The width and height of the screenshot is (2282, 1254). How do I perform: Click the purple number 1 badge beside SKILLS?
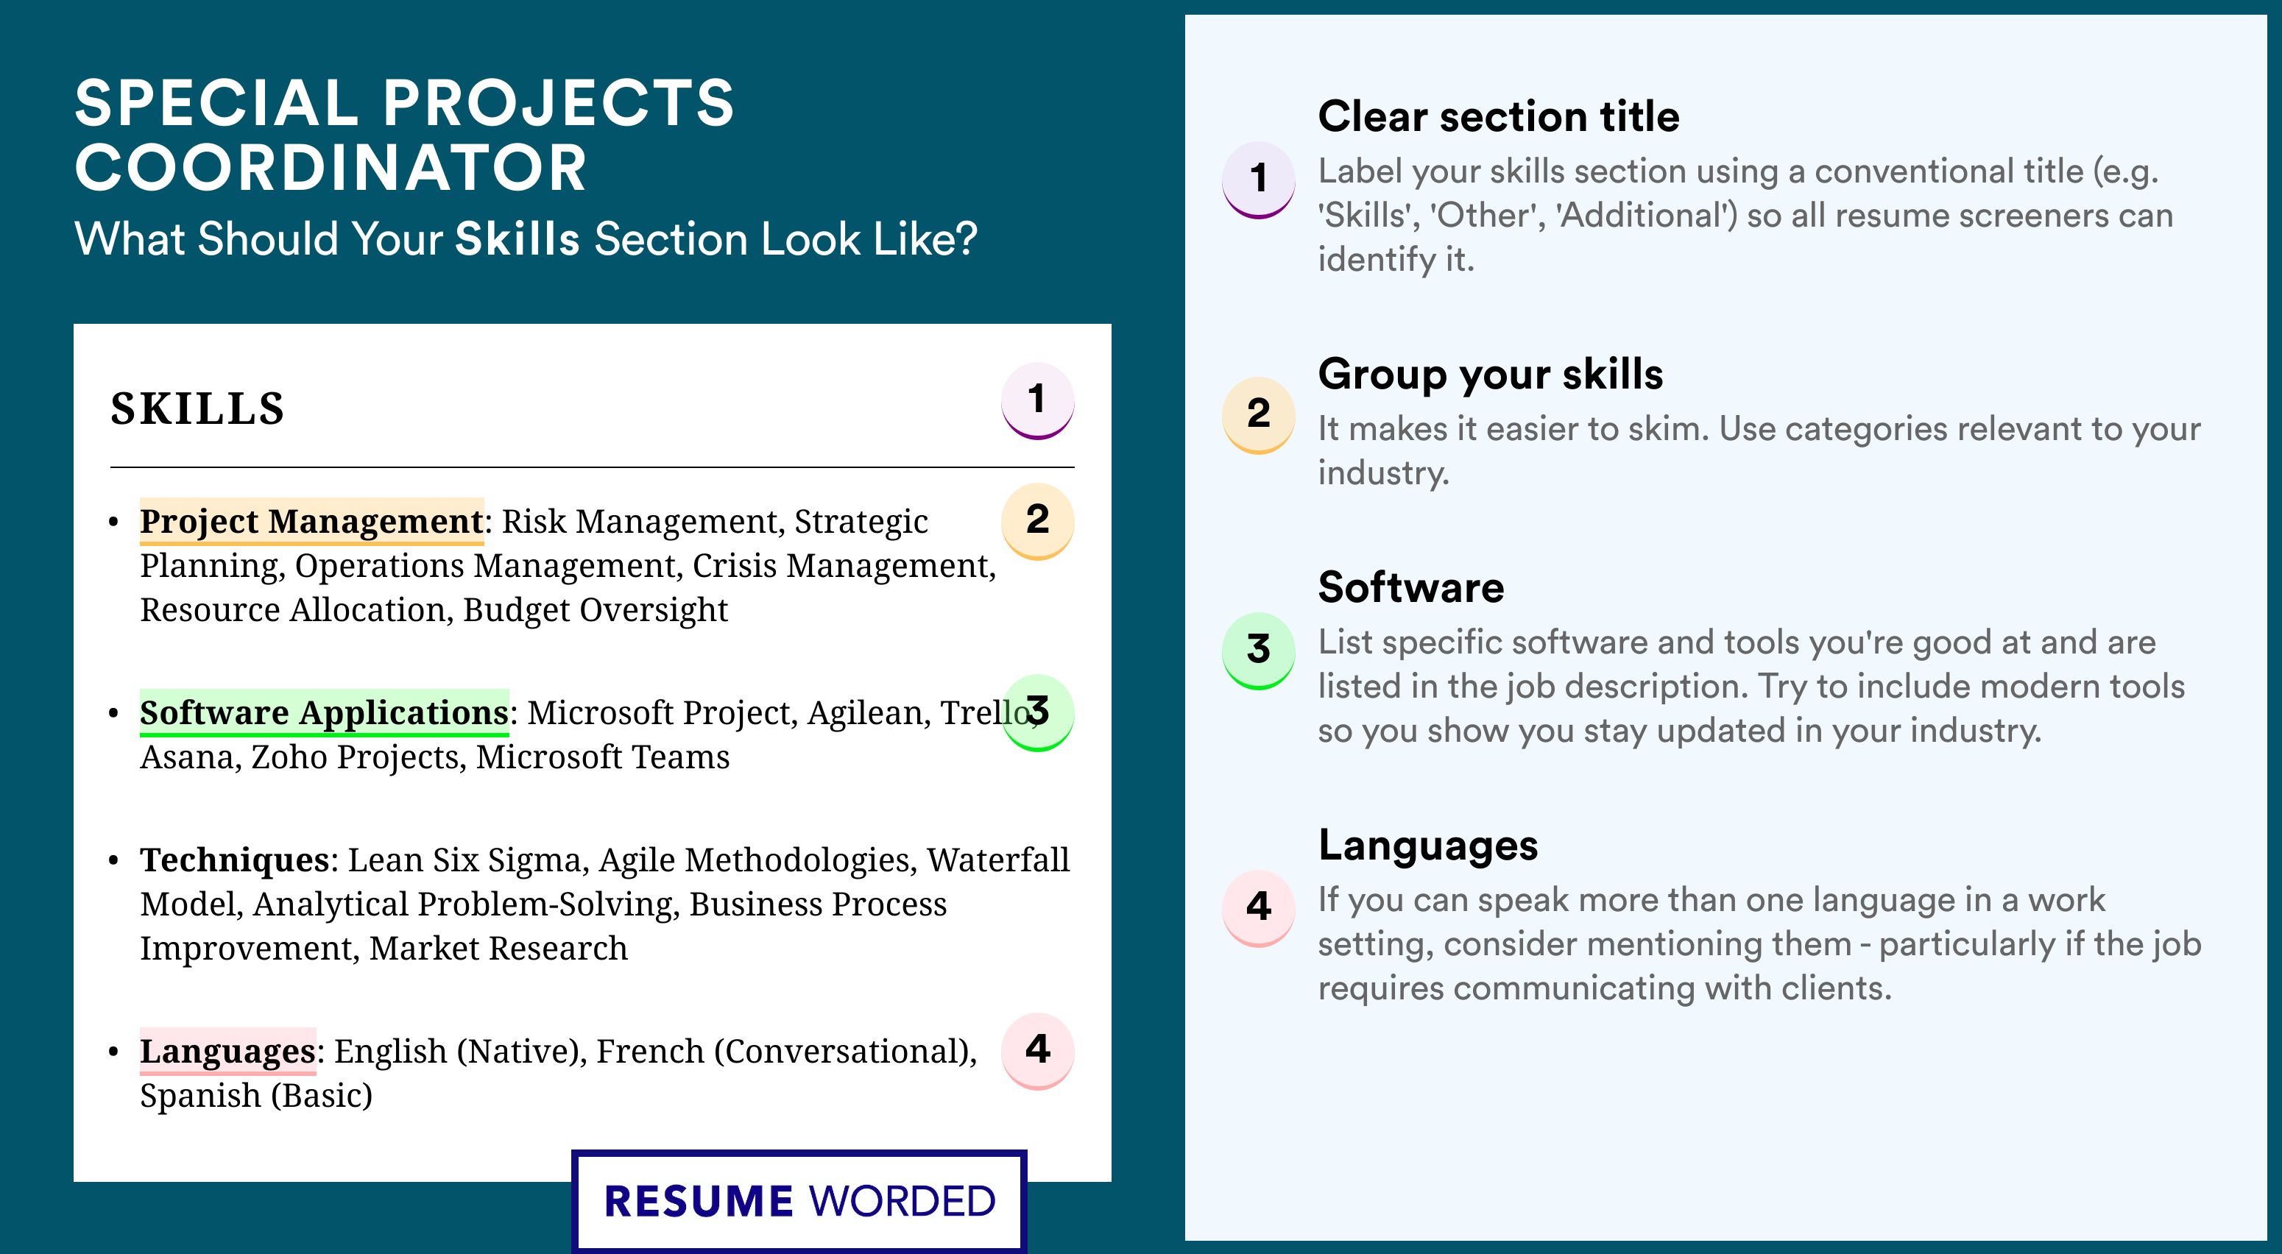click(1037, 400)
